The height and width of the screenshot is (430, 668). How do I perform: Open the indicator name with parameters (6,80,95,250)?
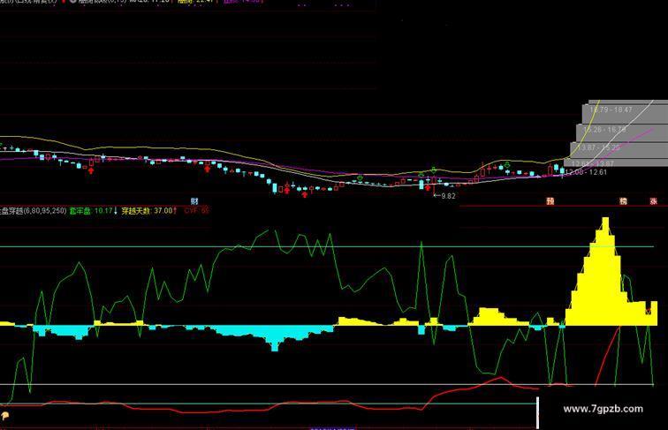click(34, 211)
